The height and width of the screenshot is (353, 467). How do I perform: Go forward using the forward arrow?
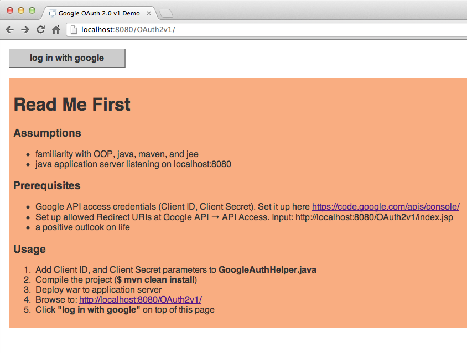coord(25,29)
